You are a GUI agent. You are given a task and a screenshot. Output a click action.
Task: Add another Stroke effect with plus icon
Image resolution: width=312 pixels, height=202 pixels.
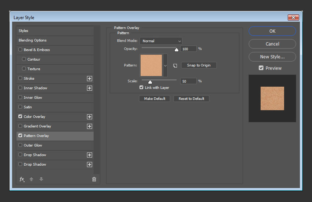point(89,79)
